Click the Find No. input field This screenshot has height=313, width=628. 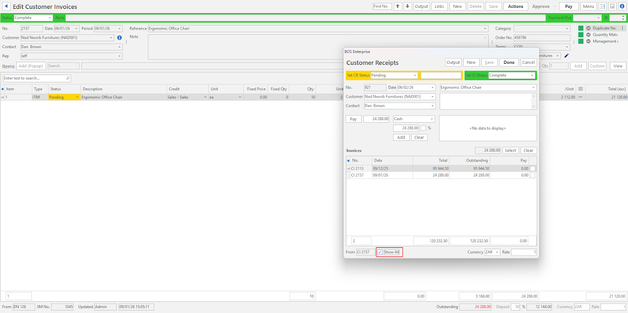(x=382, y=6)
